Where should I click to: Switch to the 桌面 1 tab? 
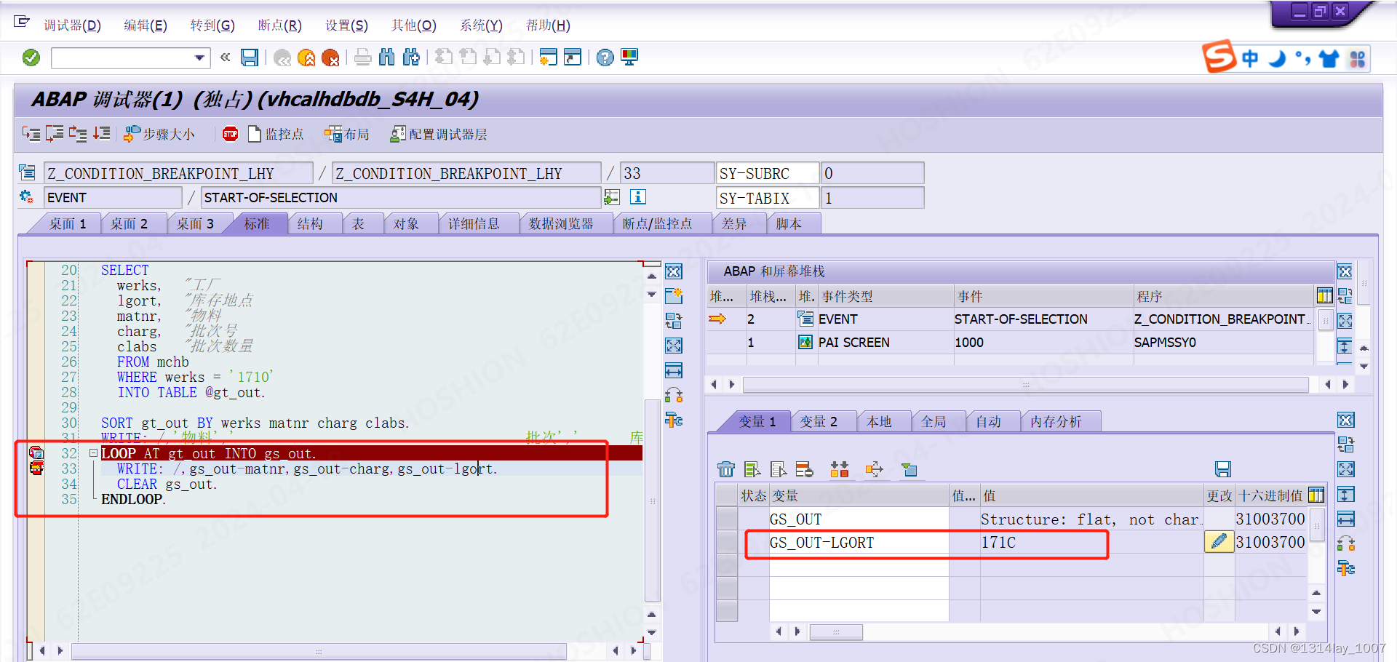[x=68, y=224]
